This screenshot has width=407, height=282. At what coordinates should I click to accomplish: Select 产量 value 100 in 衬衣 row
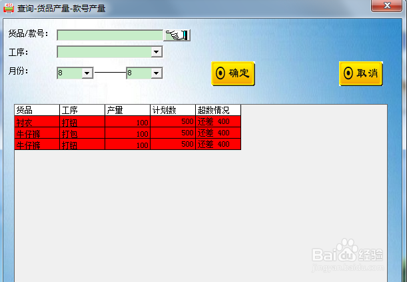point(127,121)
